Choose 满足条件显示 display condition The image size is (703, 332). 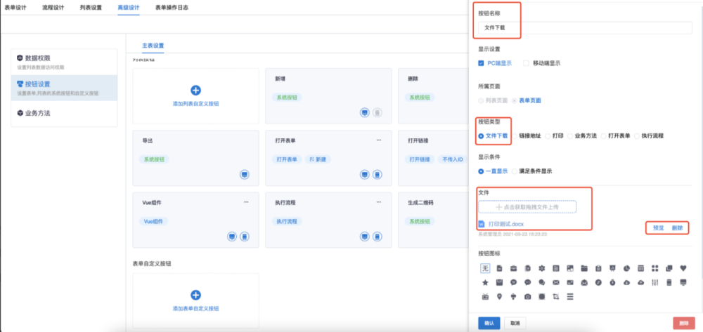click(x=515, y=171)
